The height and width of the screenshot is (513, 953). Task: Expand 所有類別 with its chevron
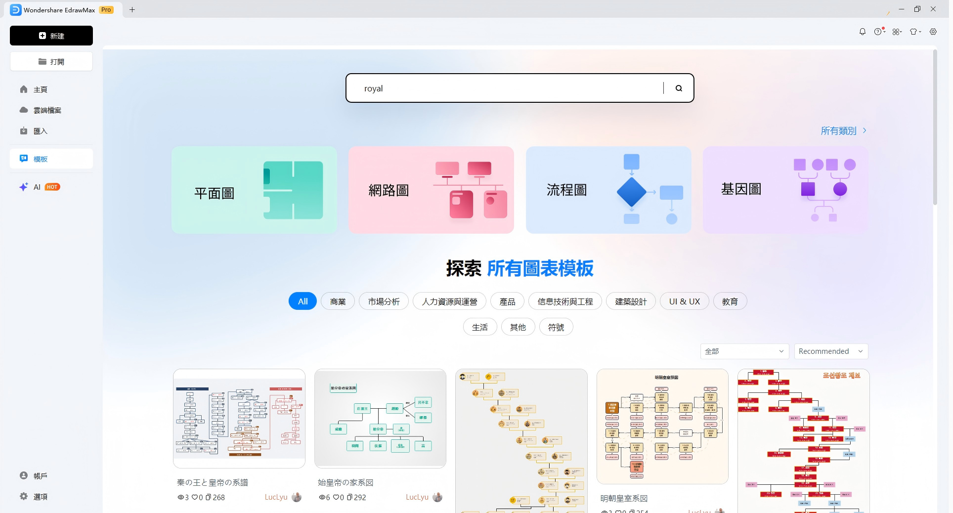[844, 130]
